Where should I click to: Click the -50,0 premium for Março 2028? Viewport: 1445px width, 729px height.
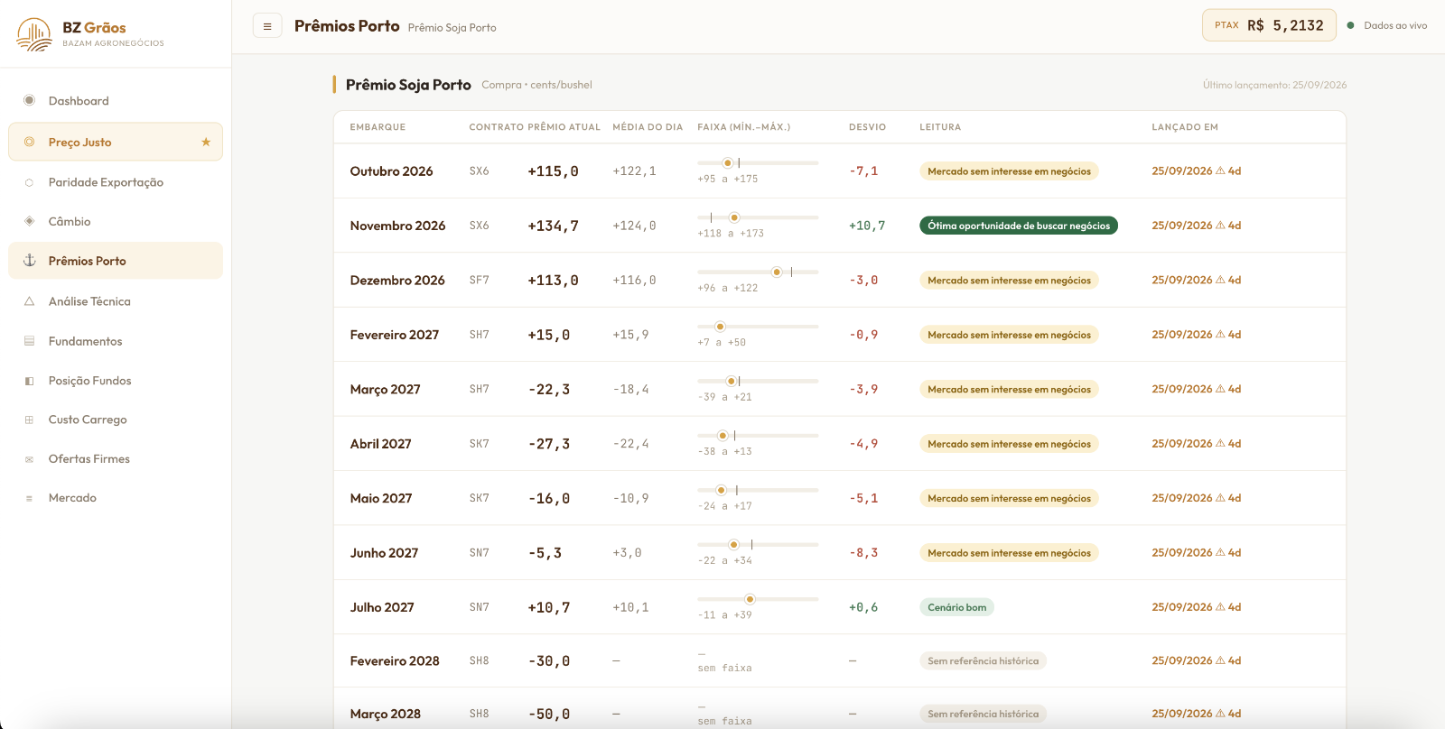click(x=549, y=714)
